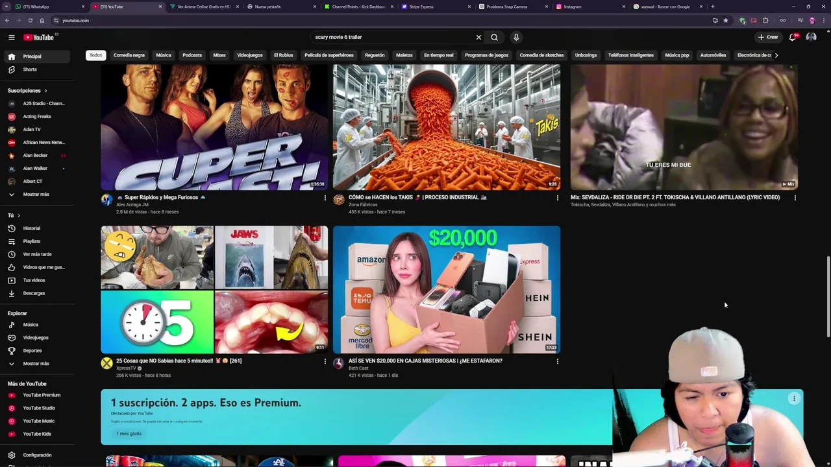Click the YouTube search input field

click(393, 37)
